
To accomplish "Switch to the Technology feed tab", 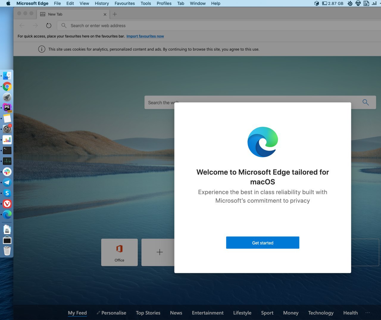I will [x=321, y=313].
